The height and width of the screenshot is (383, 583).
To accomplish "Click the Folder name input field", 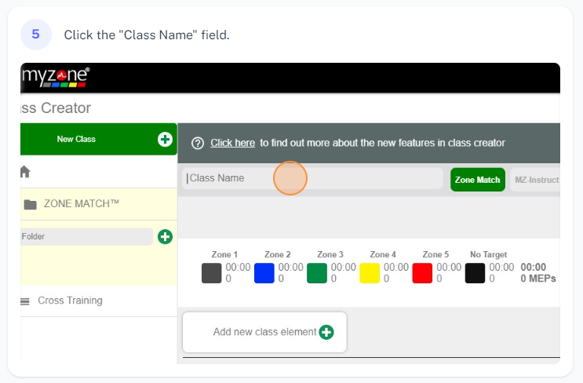I will (86, 236).
